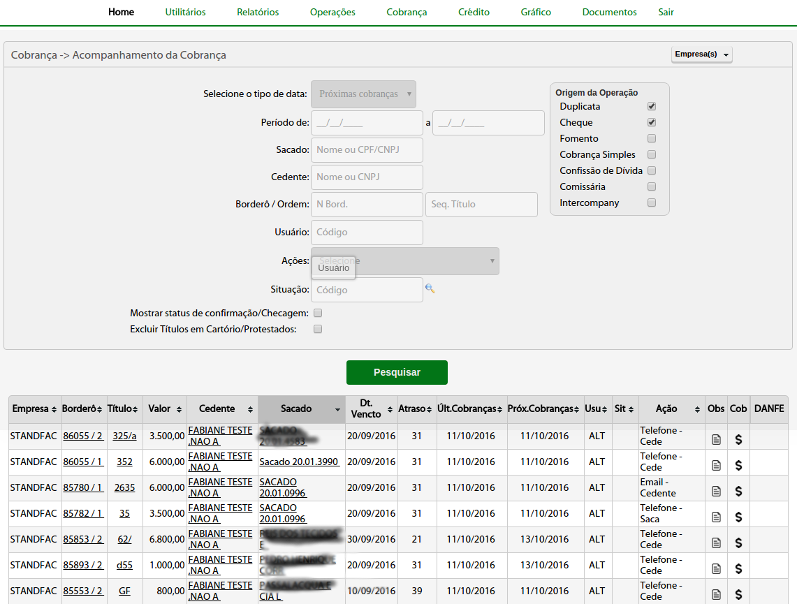Open the Cobrança menu

click(407, 12)
